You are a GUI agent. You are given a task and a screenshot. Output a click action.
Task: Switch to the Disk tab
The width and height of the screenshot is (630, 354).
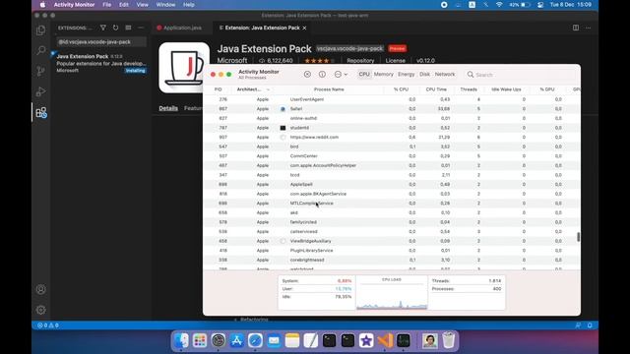click(424, 75)
